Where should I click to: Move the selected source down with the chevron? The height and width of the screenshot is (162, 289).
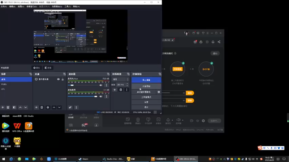(59, 107)
